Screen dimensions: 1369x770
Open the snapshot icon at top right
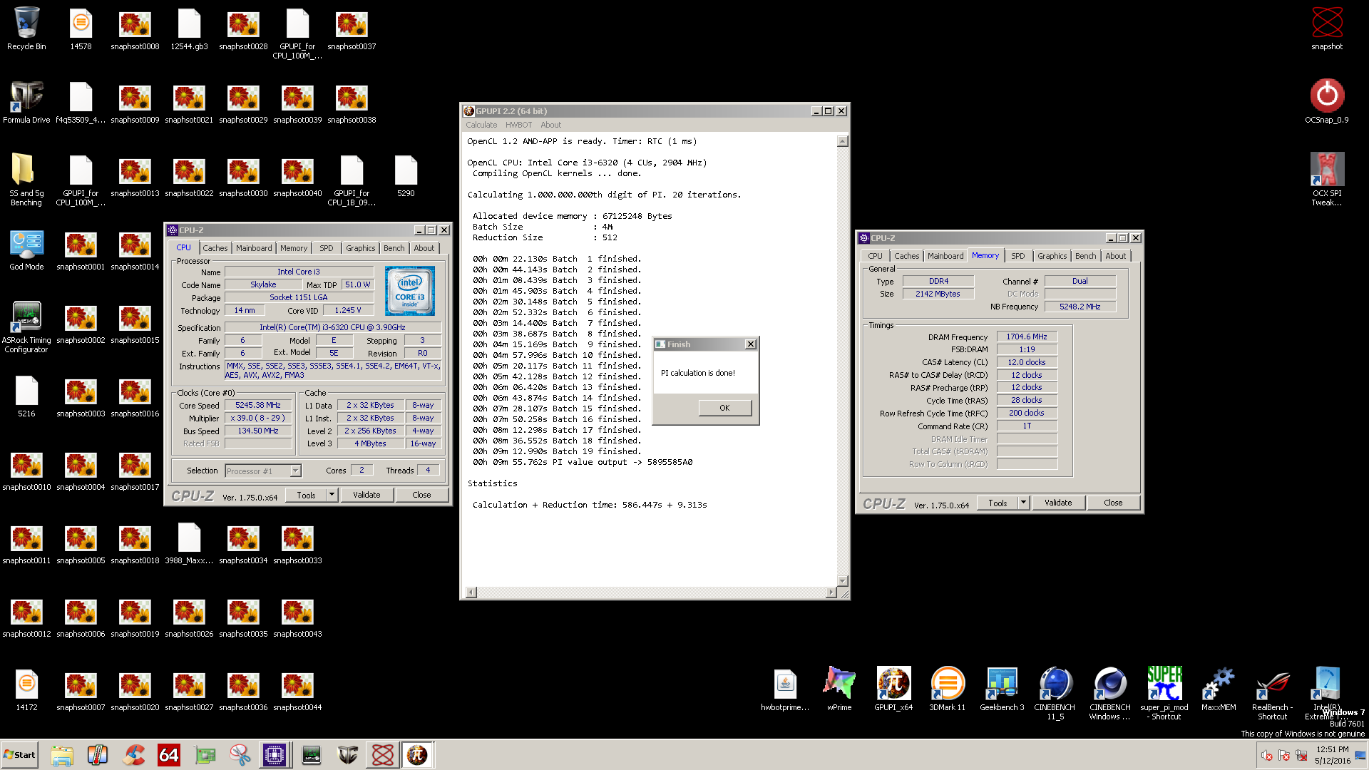coord(1327,29)
